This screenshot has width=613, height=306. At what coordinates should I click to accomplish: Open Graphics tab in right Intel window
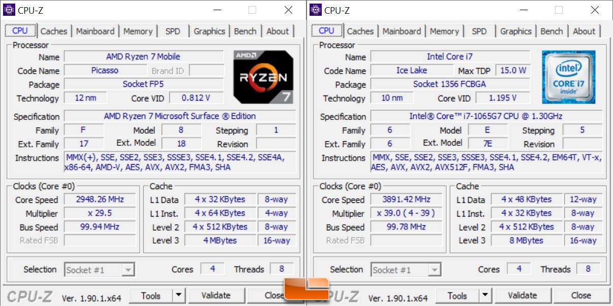516,31
